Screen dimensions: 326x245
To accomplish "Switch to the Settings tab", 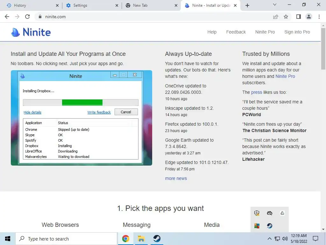I will (x=92, y=5).
